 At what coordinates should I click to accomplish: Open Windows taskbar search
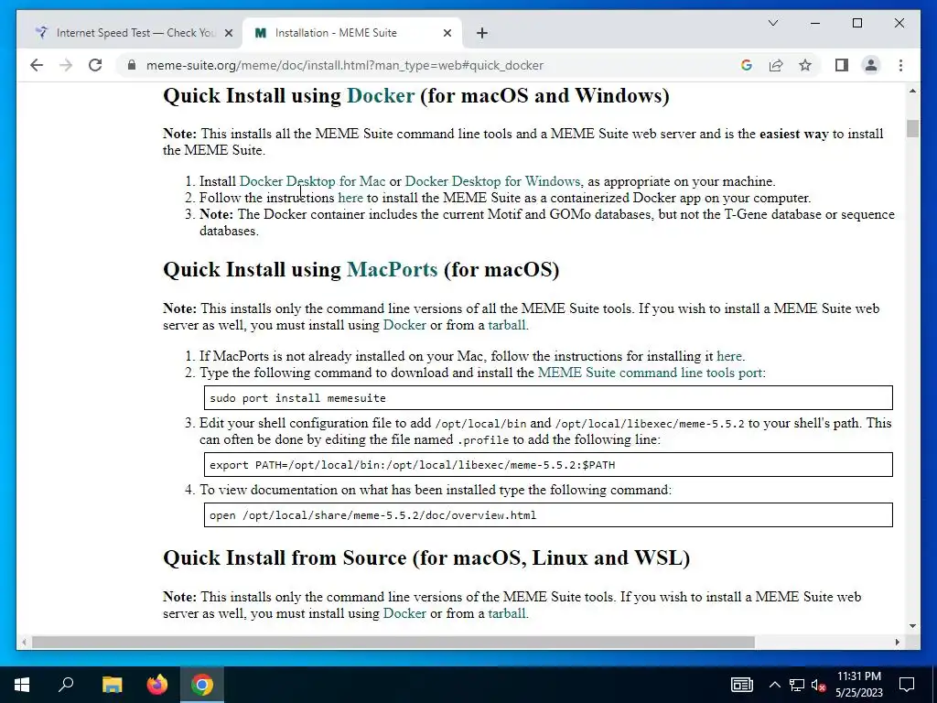[66, 685]
